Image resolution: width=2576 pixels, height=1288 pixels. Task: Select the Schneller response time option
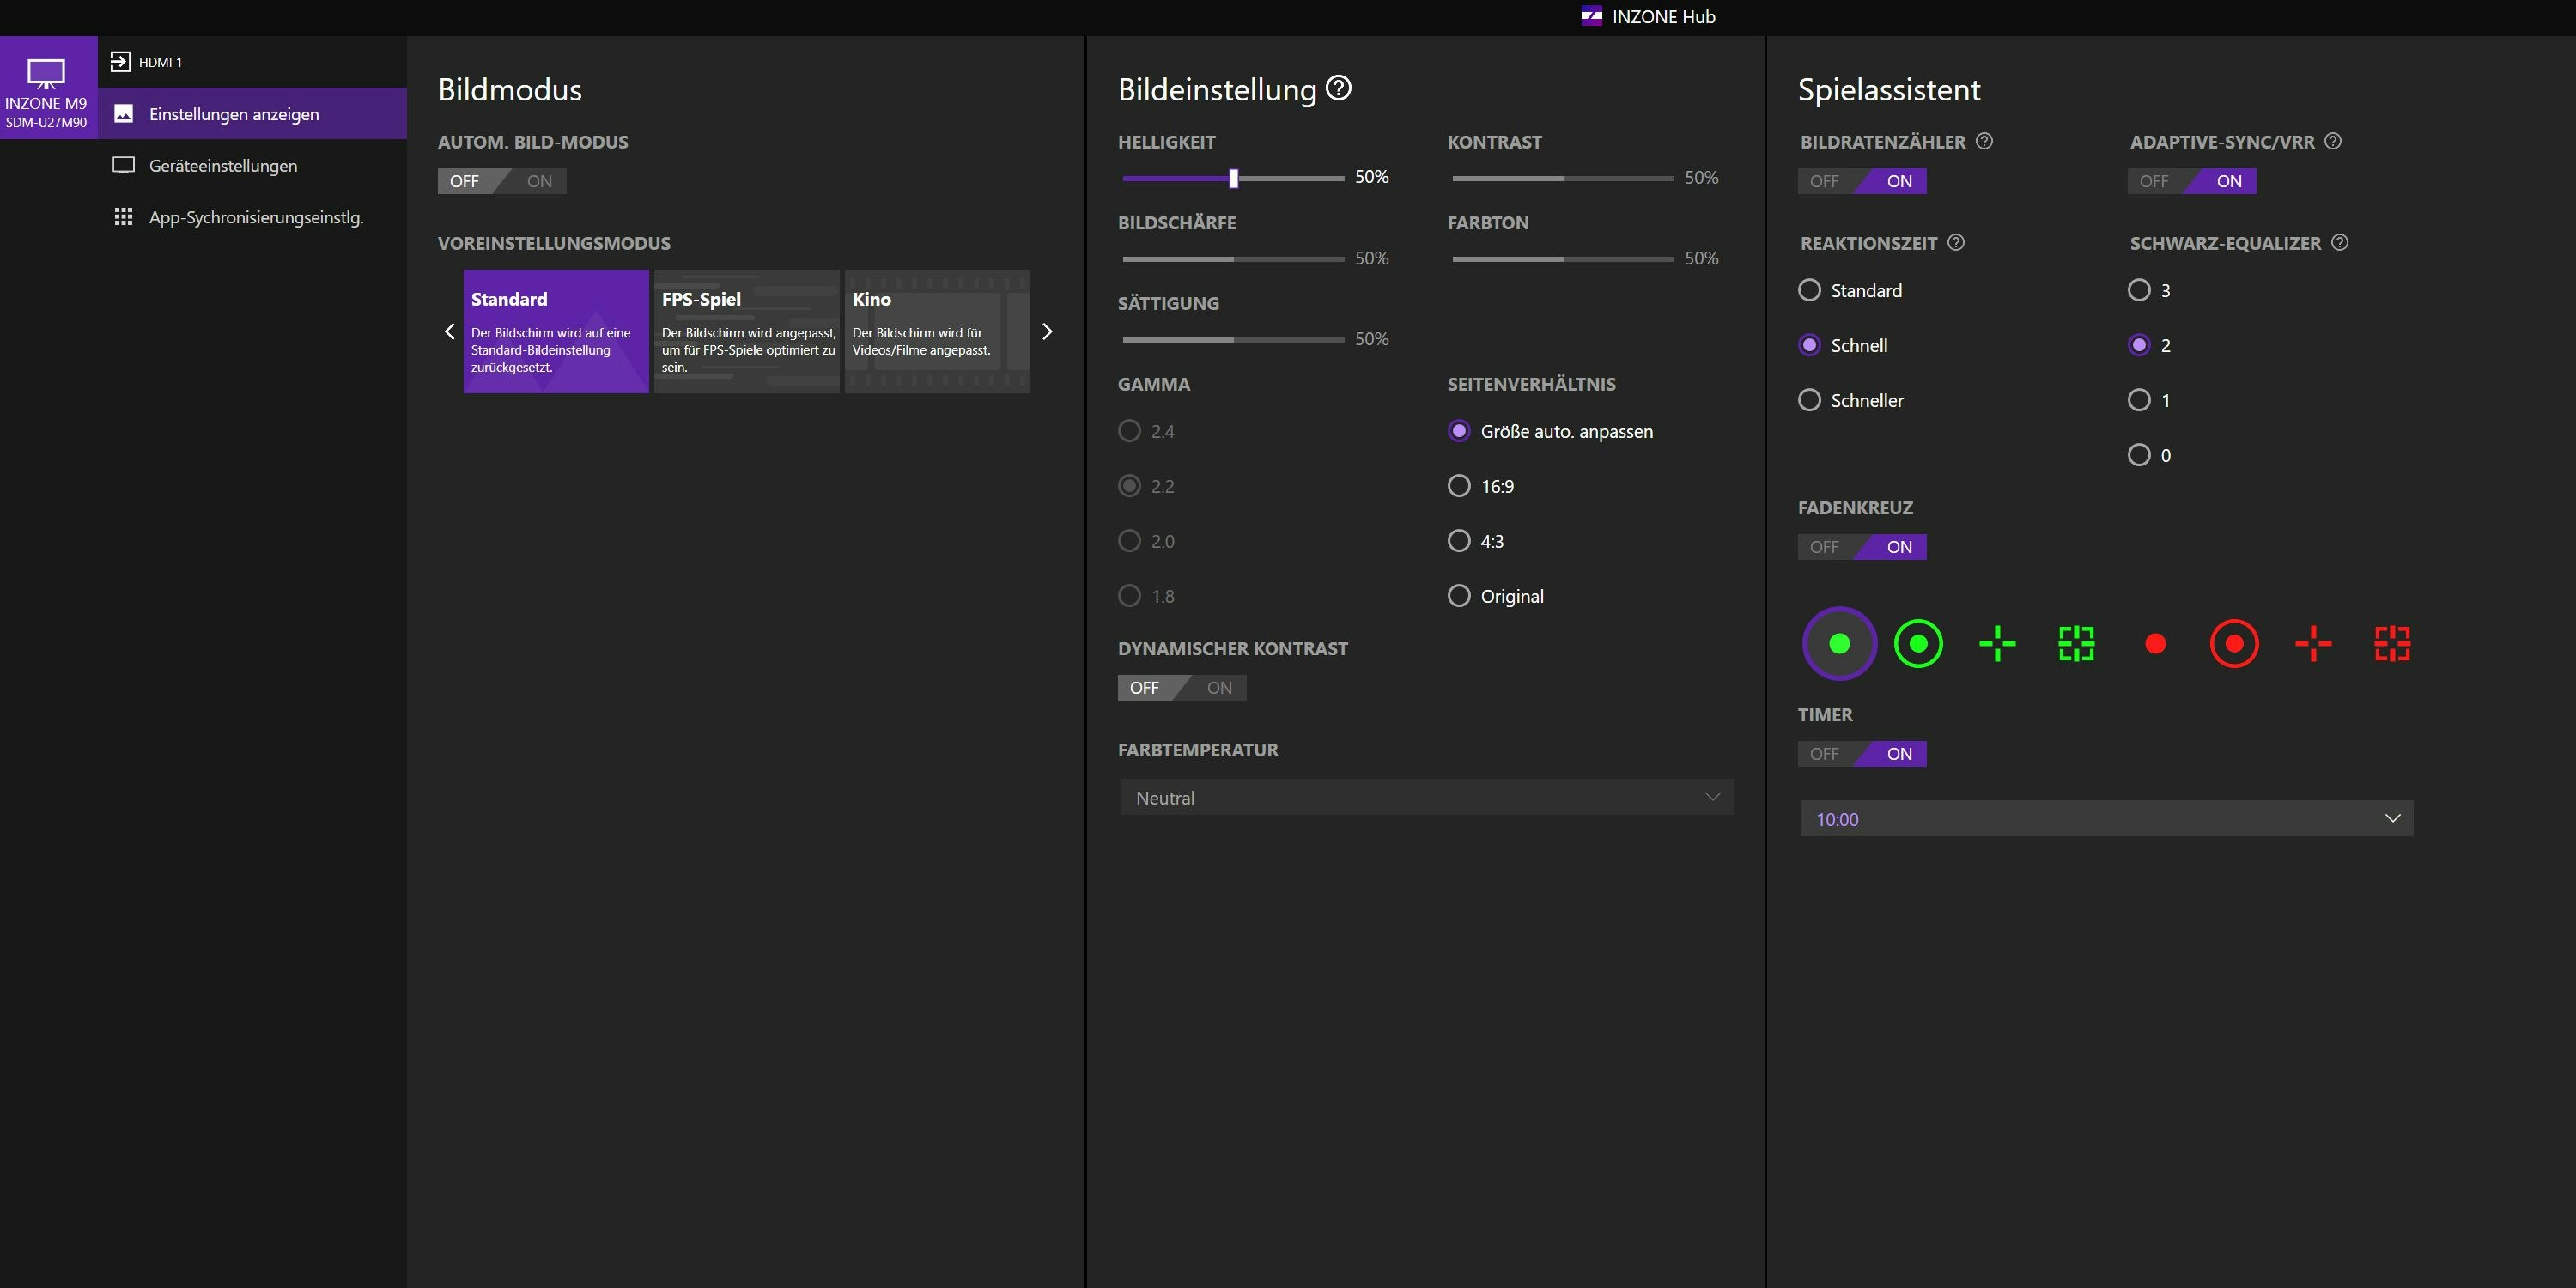1809,400
